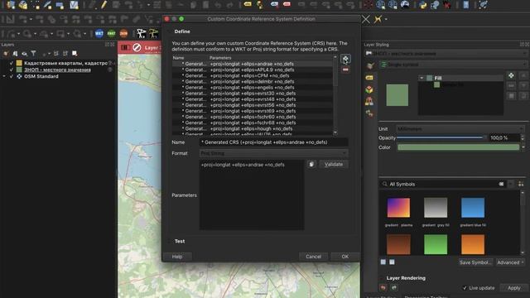The height and width of the screenshot is (298, 530).
Task: Toggle the Live update checkbox
Action: coord(465,288)
